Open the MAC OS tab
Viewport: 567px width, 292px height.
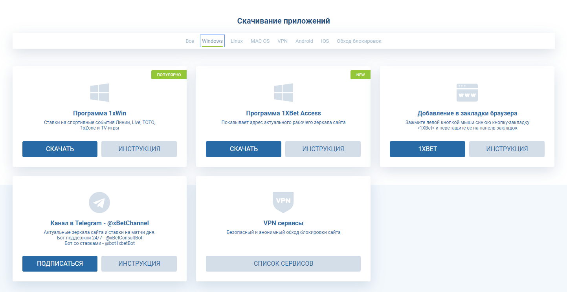click(x=260, y=41)
